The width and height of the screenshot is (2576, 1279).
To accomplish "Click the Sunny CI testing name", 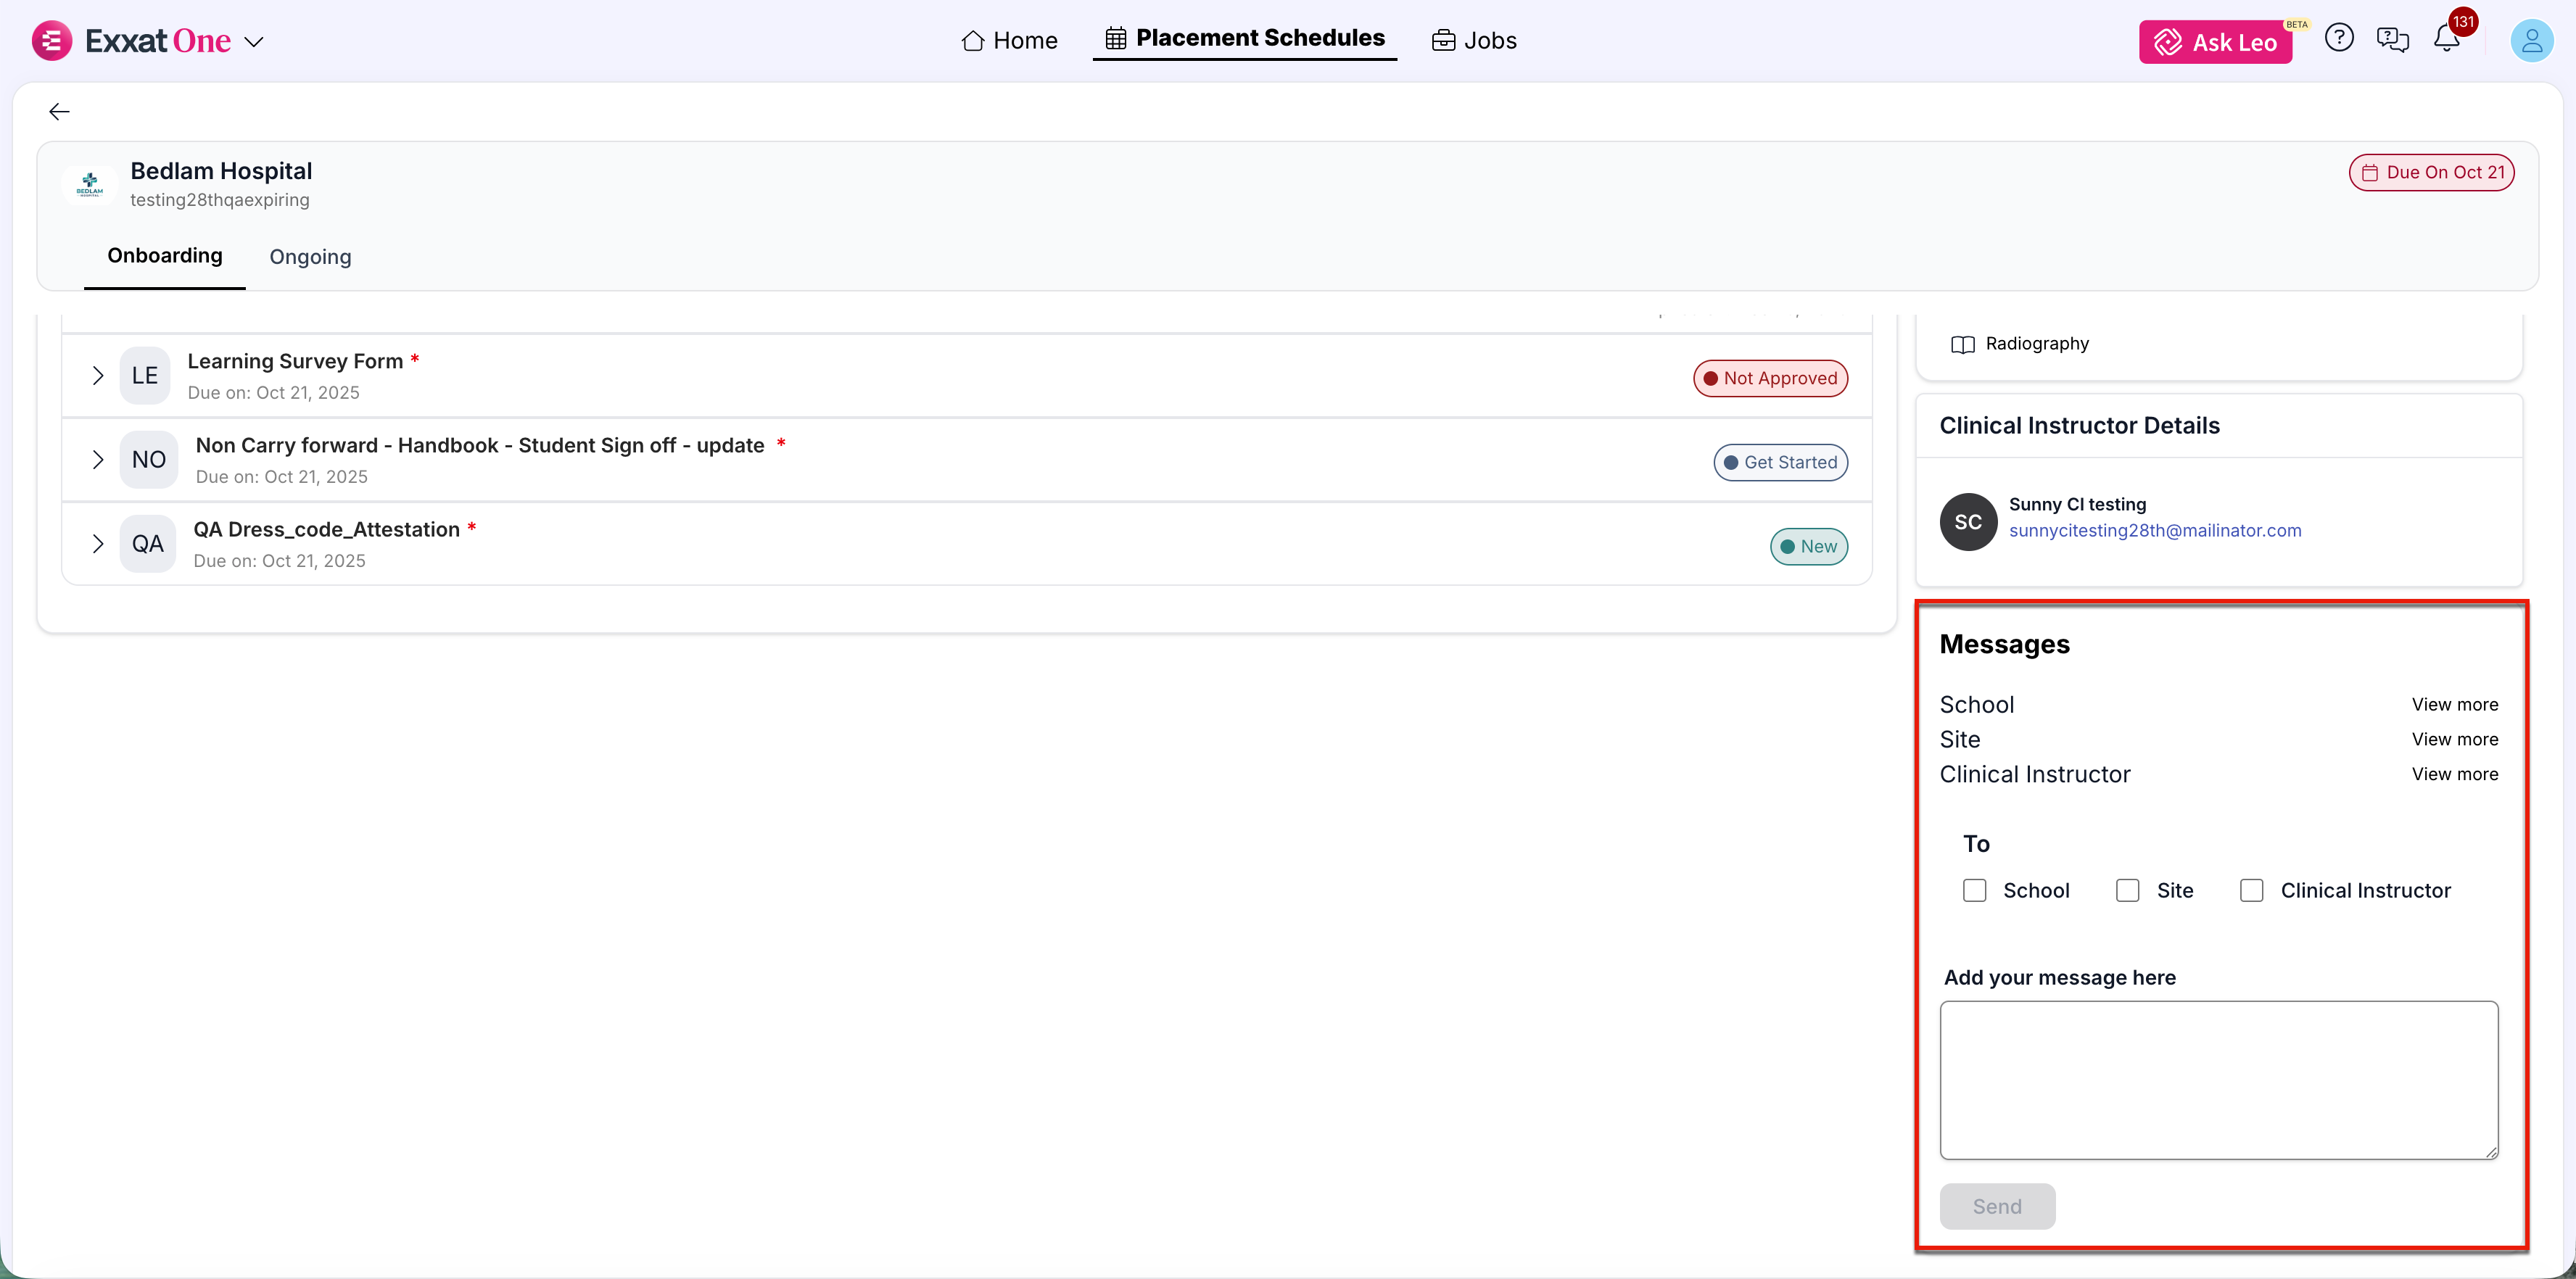I will click(x=2077, y=504).
